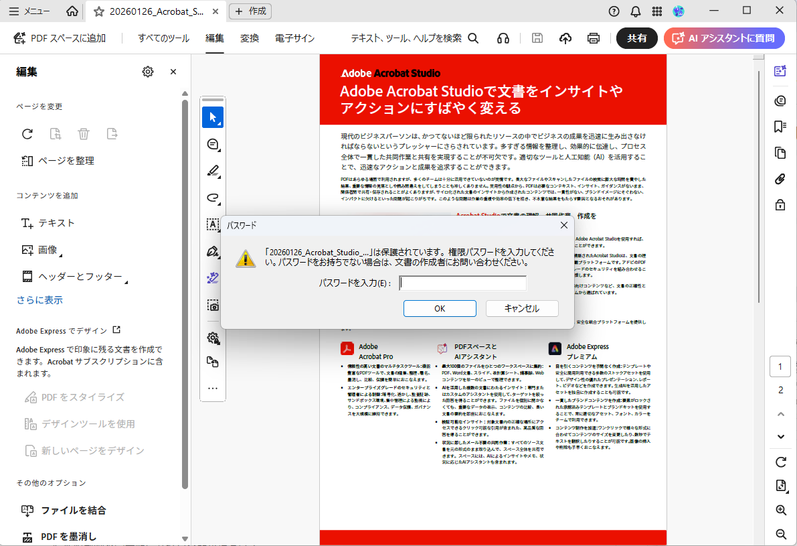Open ページを整理
This screenshot has height=546, width=797.
click(x=58, y=161)
